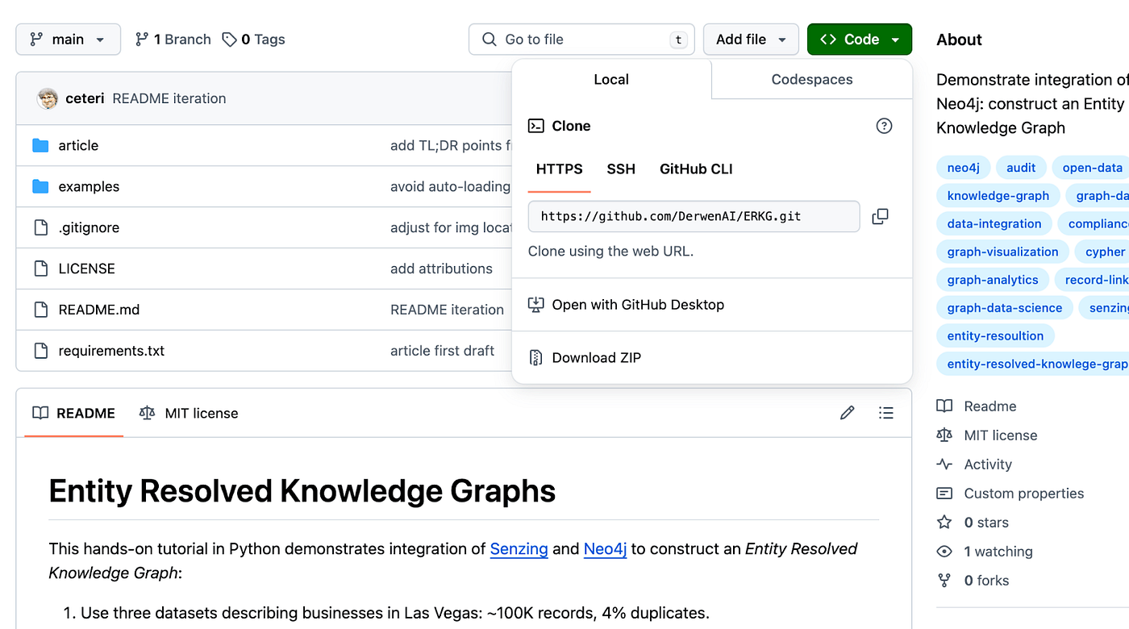Click the fork icon beside 0 forks
Screen dimensions: 1129x629
(944, 581)
